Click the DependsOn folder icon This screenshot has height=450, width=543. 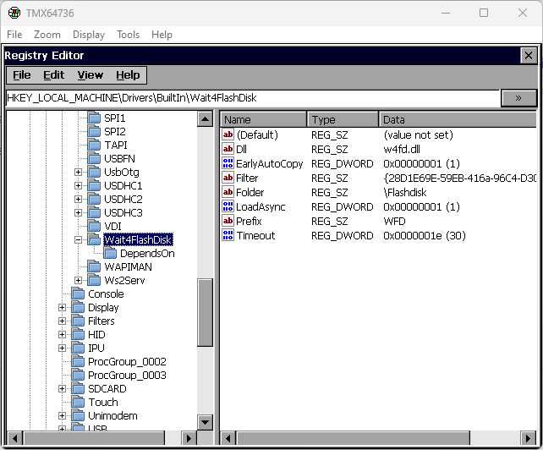click(110, 253)
